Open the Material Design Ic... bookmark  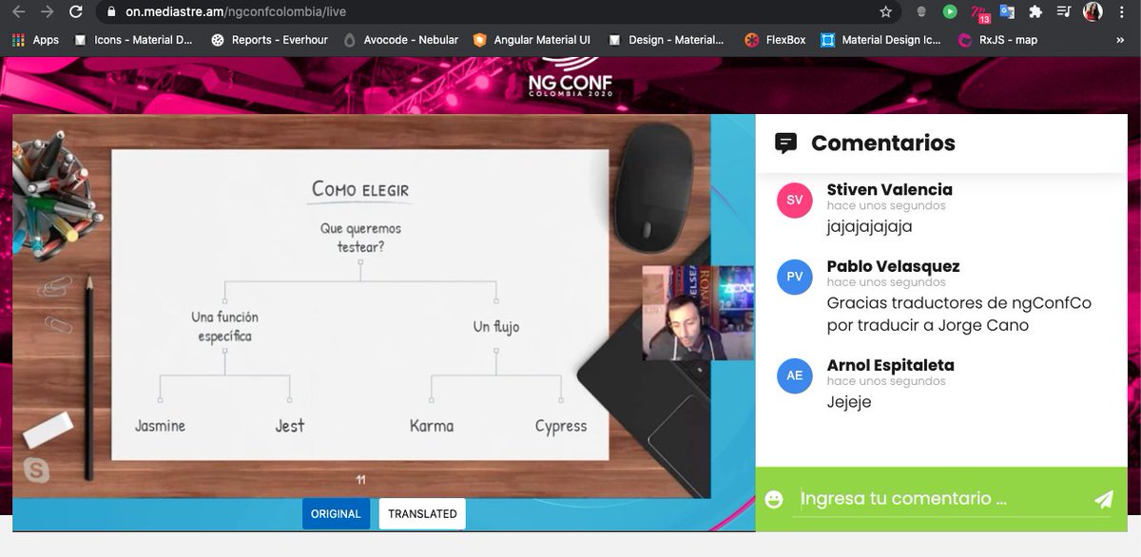(880, 40)
